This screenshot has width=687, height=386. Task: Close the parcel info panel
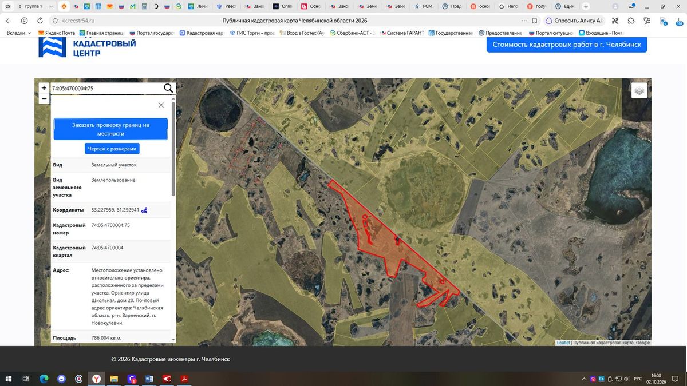(x=161, y=105)
